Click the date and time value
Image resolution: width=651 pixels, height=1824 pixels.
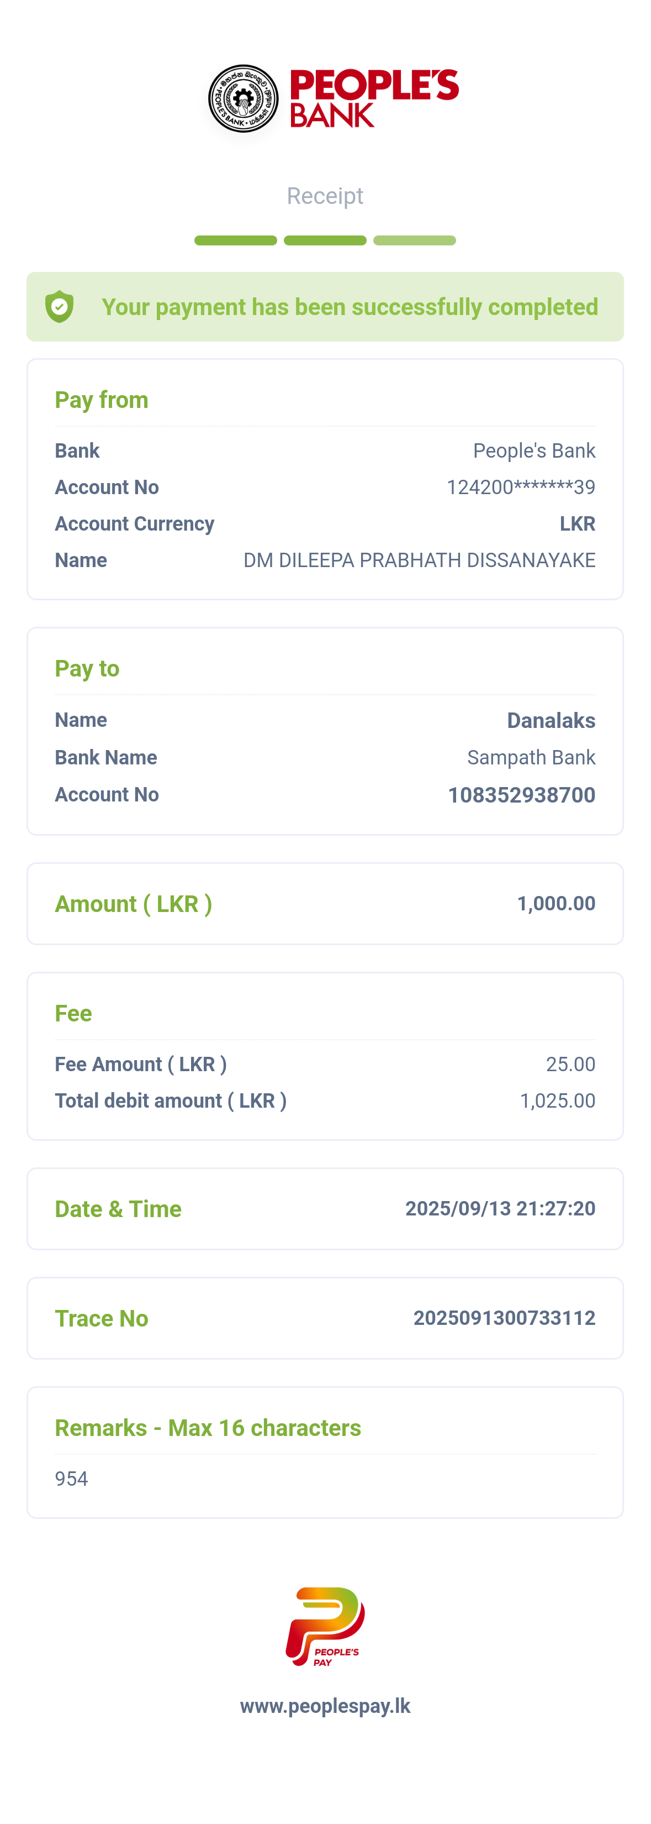click(x=500, y=1208)
